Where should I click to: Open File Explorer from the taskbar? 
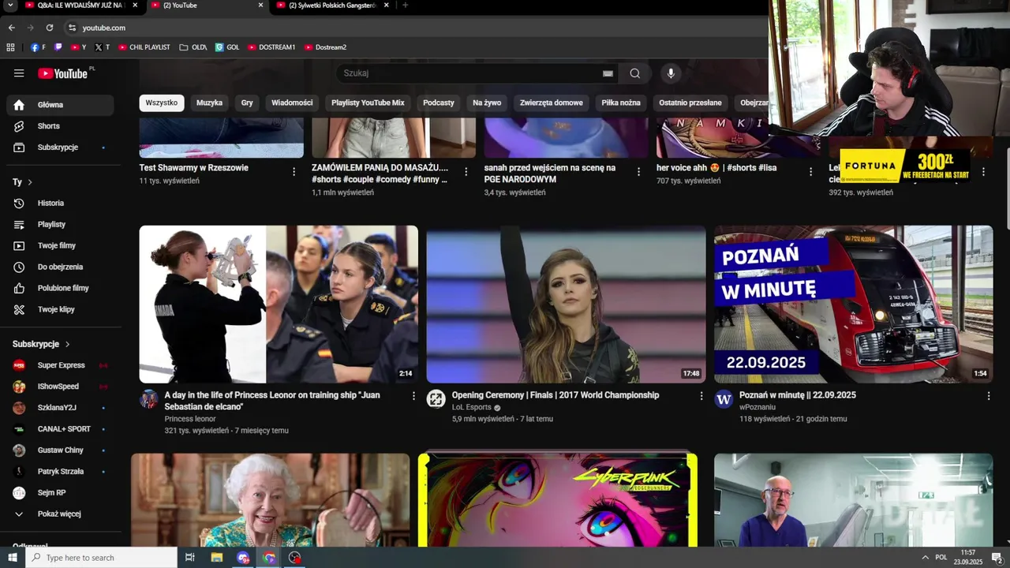click(217, 558)
